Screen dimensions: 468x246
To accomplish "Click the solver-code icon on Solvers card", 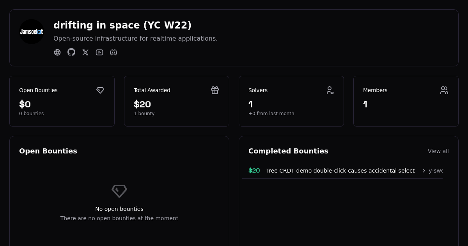I will coord(330,90).
